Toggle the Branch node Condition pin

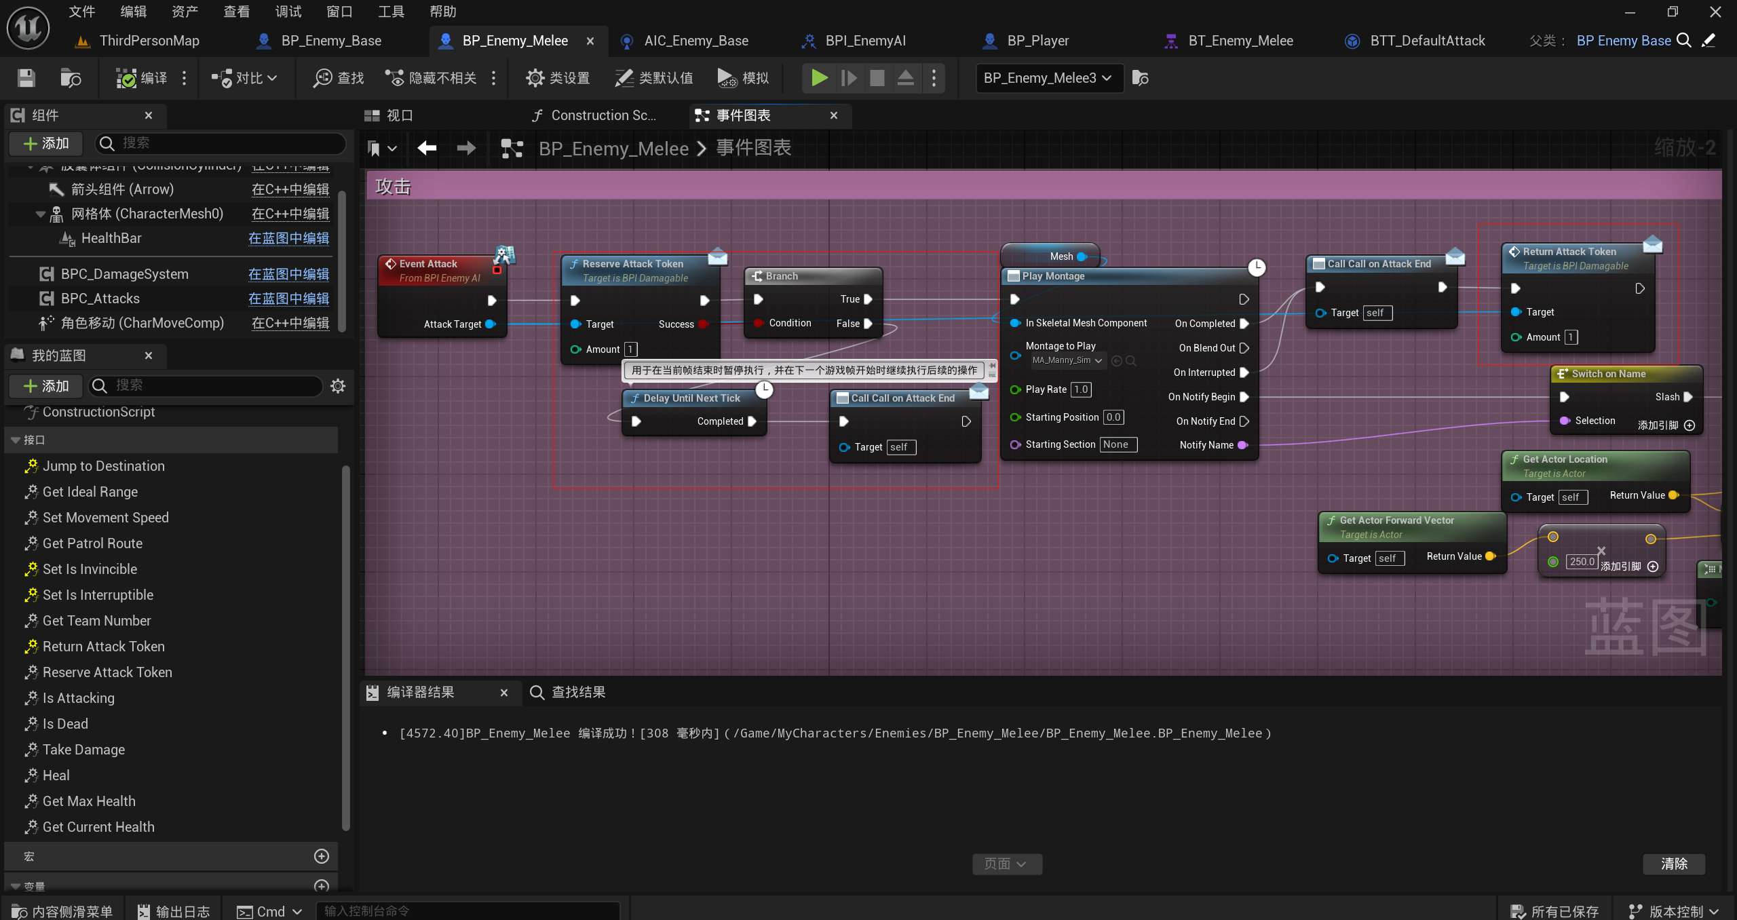click(759, 323)
